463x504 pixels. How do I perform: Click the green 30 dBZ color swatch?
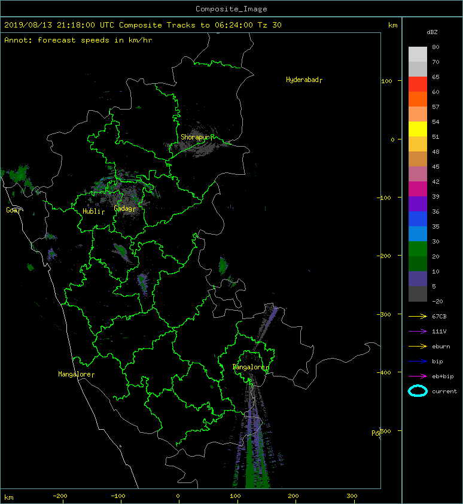(x=418, y=249)
